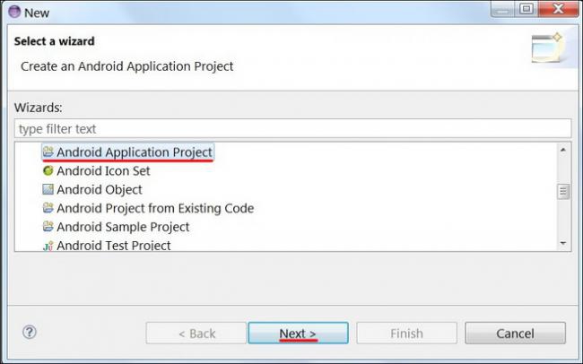The height and width of the screenshot is (364, 583).
Task: Click the Android Test Project icon
Action: pyautogui.click(x=48, y=246)
